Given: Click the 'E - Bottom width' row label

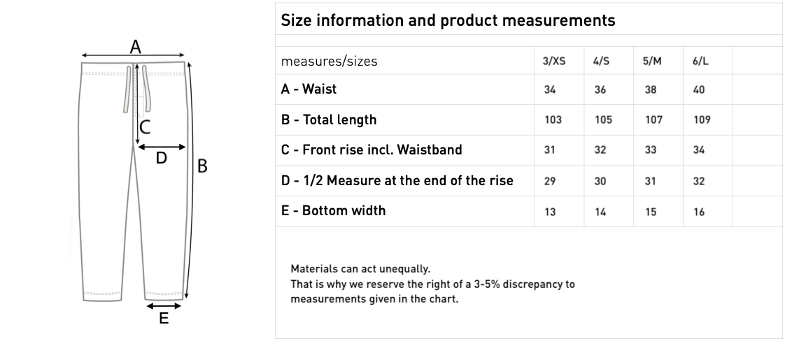Looking at the screenshot, I should click(334, 210).
